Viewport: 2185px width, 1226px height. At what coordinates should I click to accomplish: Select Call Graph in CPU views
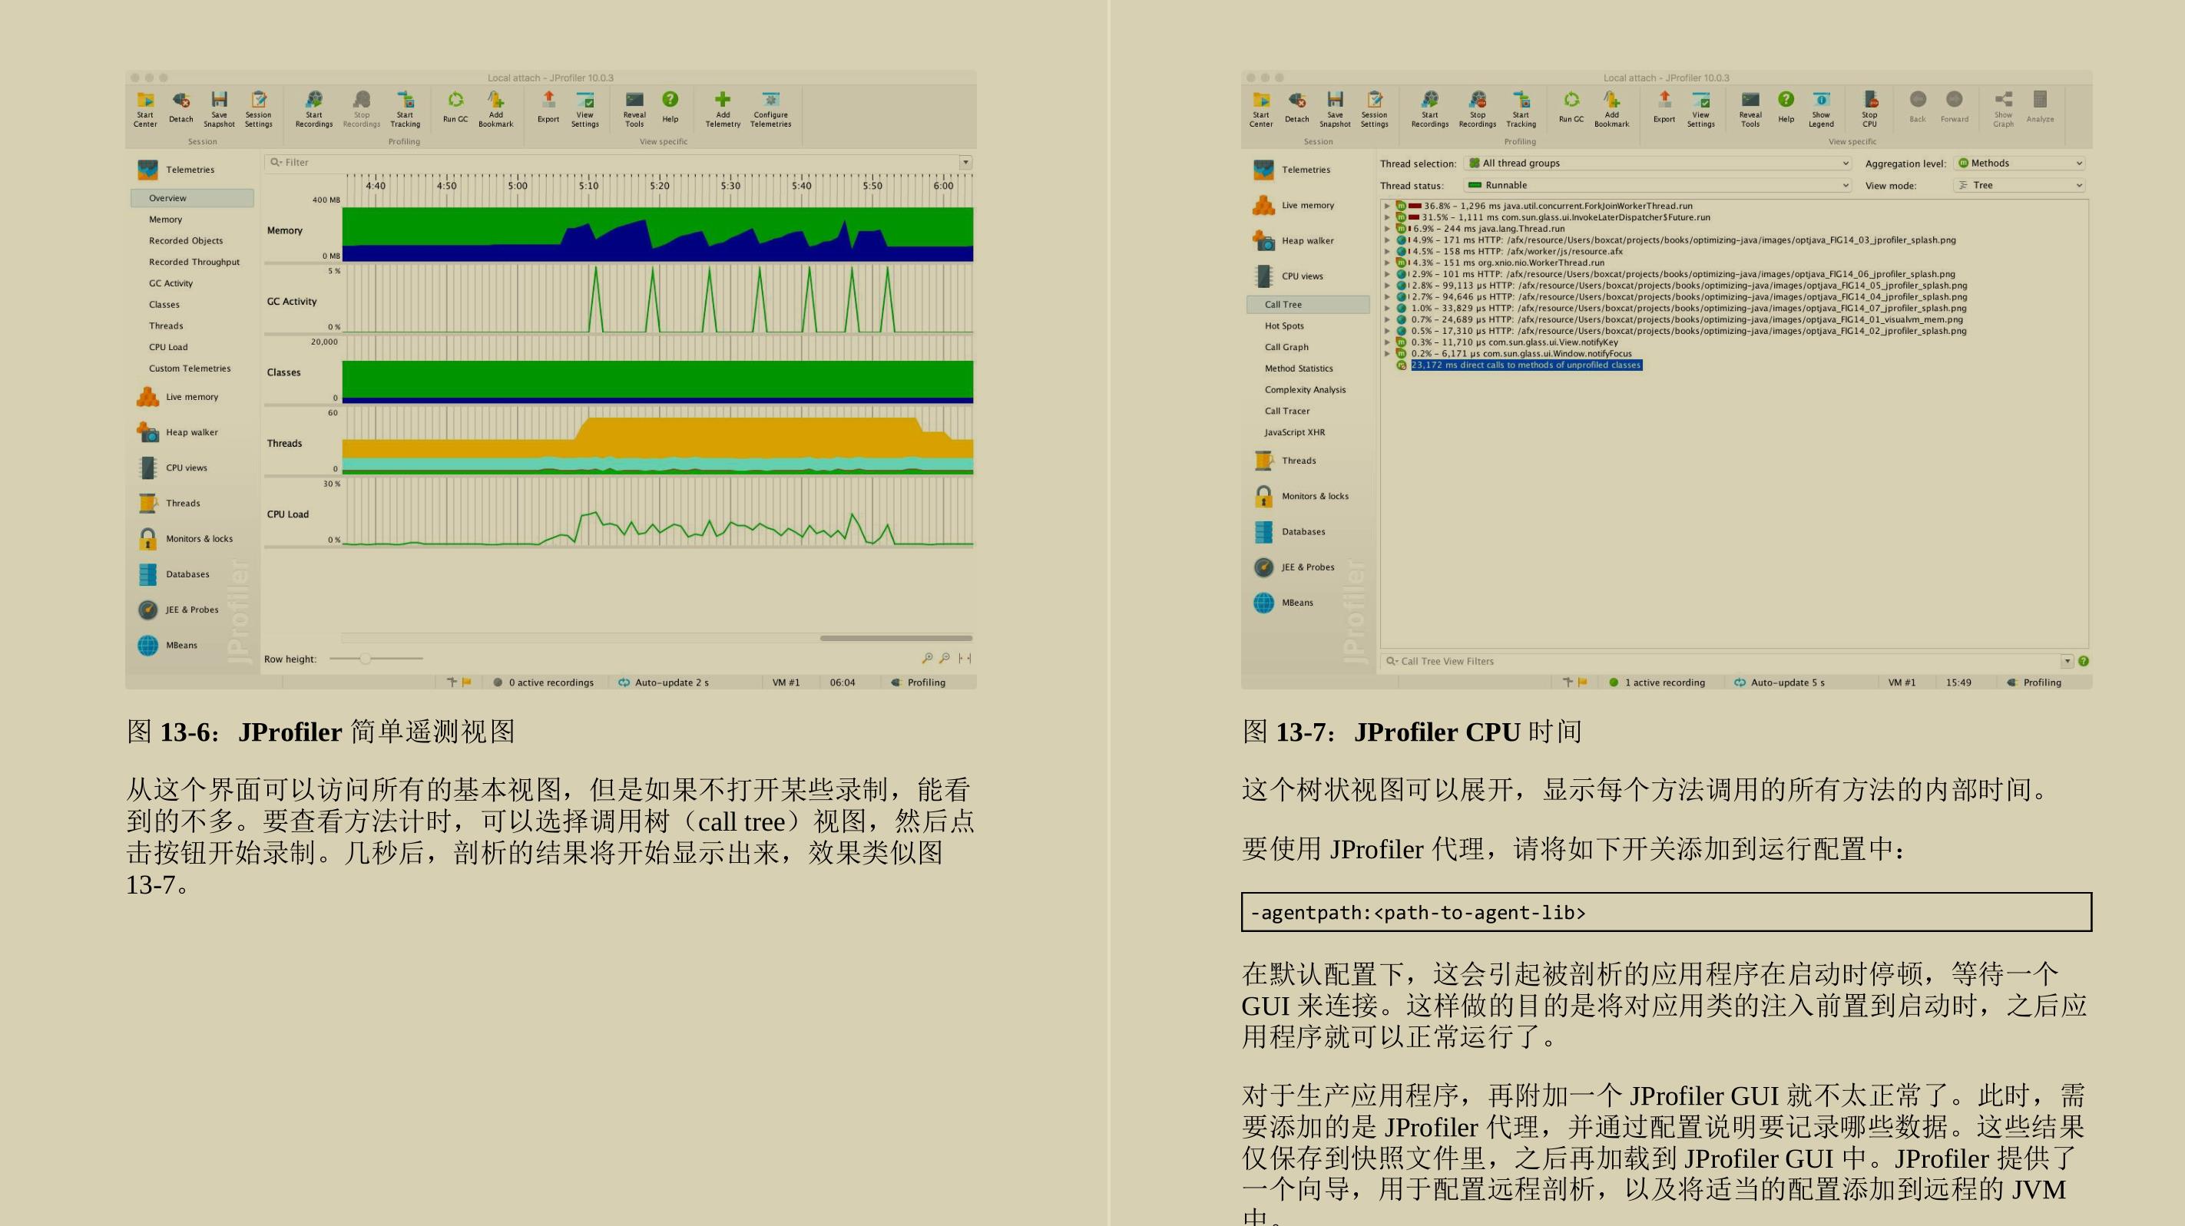pos(1286,348)
